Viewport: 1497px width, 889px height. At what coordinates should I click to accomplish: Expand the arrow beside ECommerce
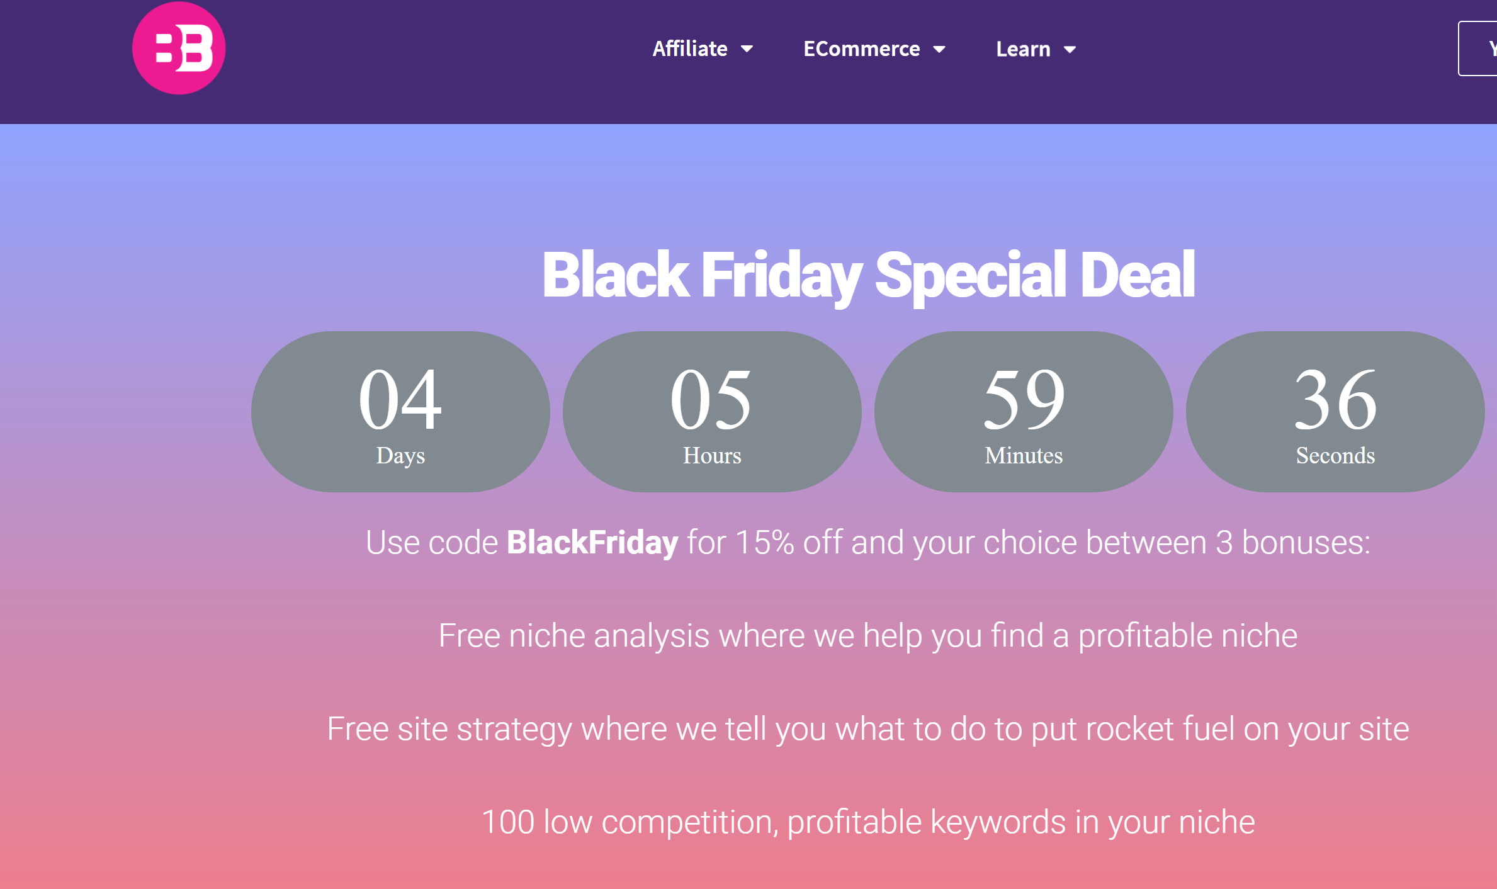click(939, 50)
